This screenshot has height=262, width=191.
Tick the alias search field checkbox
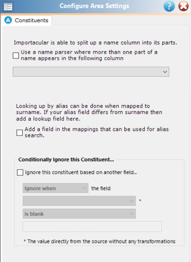[x=20, y=133]
